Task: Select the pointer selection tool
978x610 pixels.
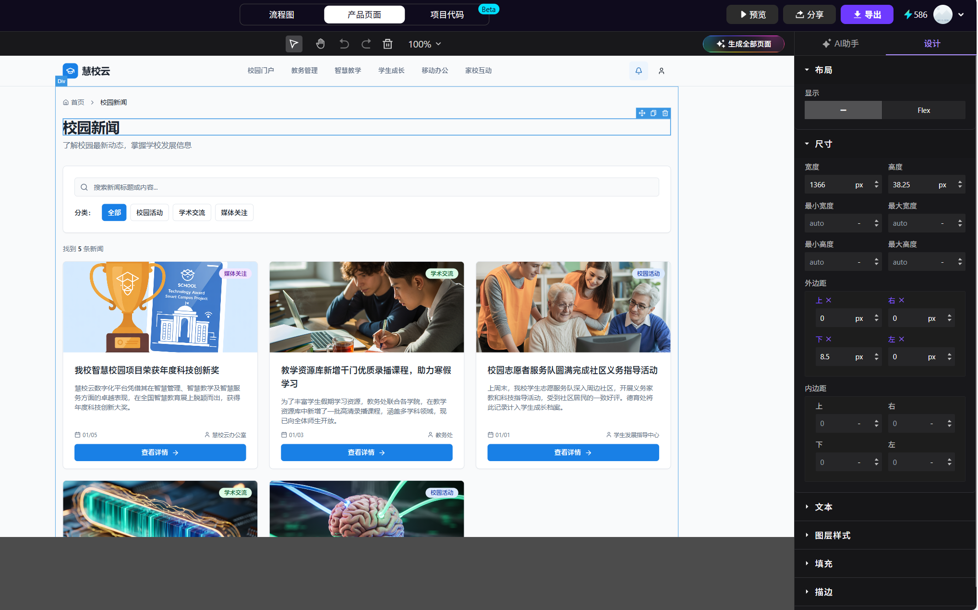Action: coord(294,44)
